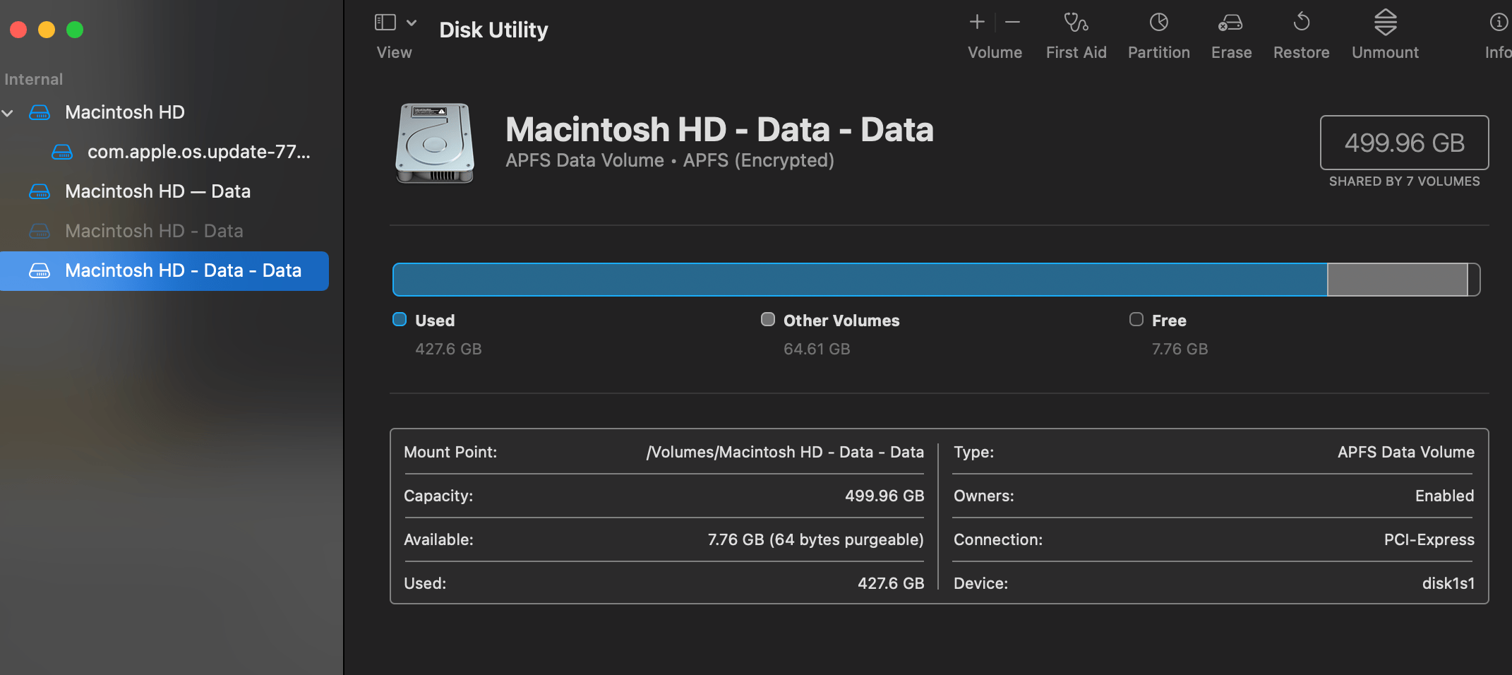
Task: Toggle the Free space checkbox
Action: click(x=1136, y=319)
